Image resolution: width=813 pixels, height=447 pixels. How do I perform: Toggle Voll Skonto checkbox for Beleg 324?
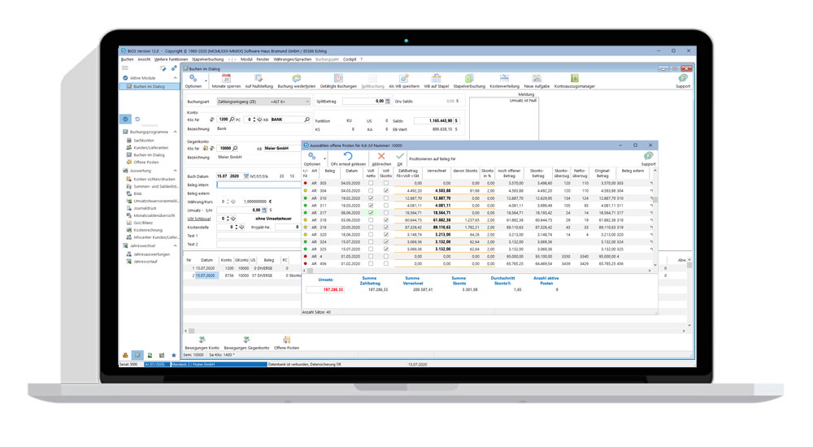(385, 241)
